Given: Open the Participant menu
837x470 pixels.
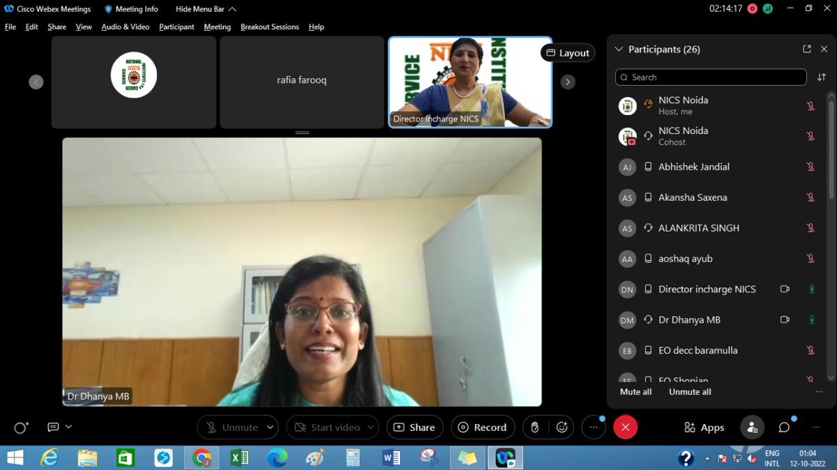Looking at the screenshot, I should pyautogui.click(x=176, y=26).
